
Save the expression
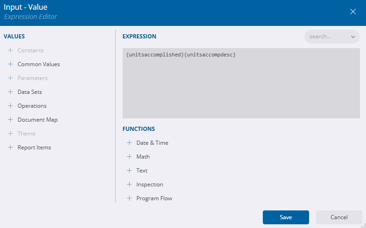(x=285, y=217)
